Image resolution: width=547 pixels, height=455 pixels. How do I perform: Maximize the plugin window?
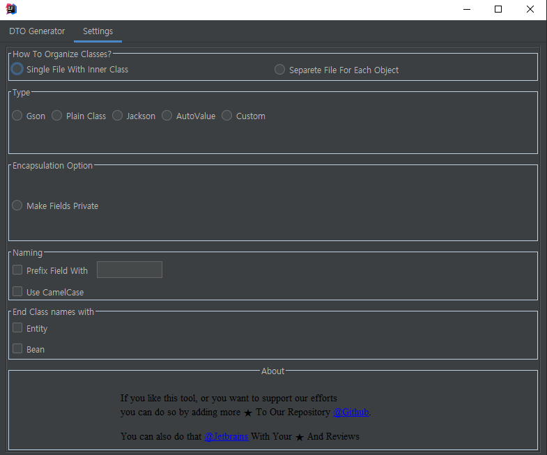tap(498, 10)
